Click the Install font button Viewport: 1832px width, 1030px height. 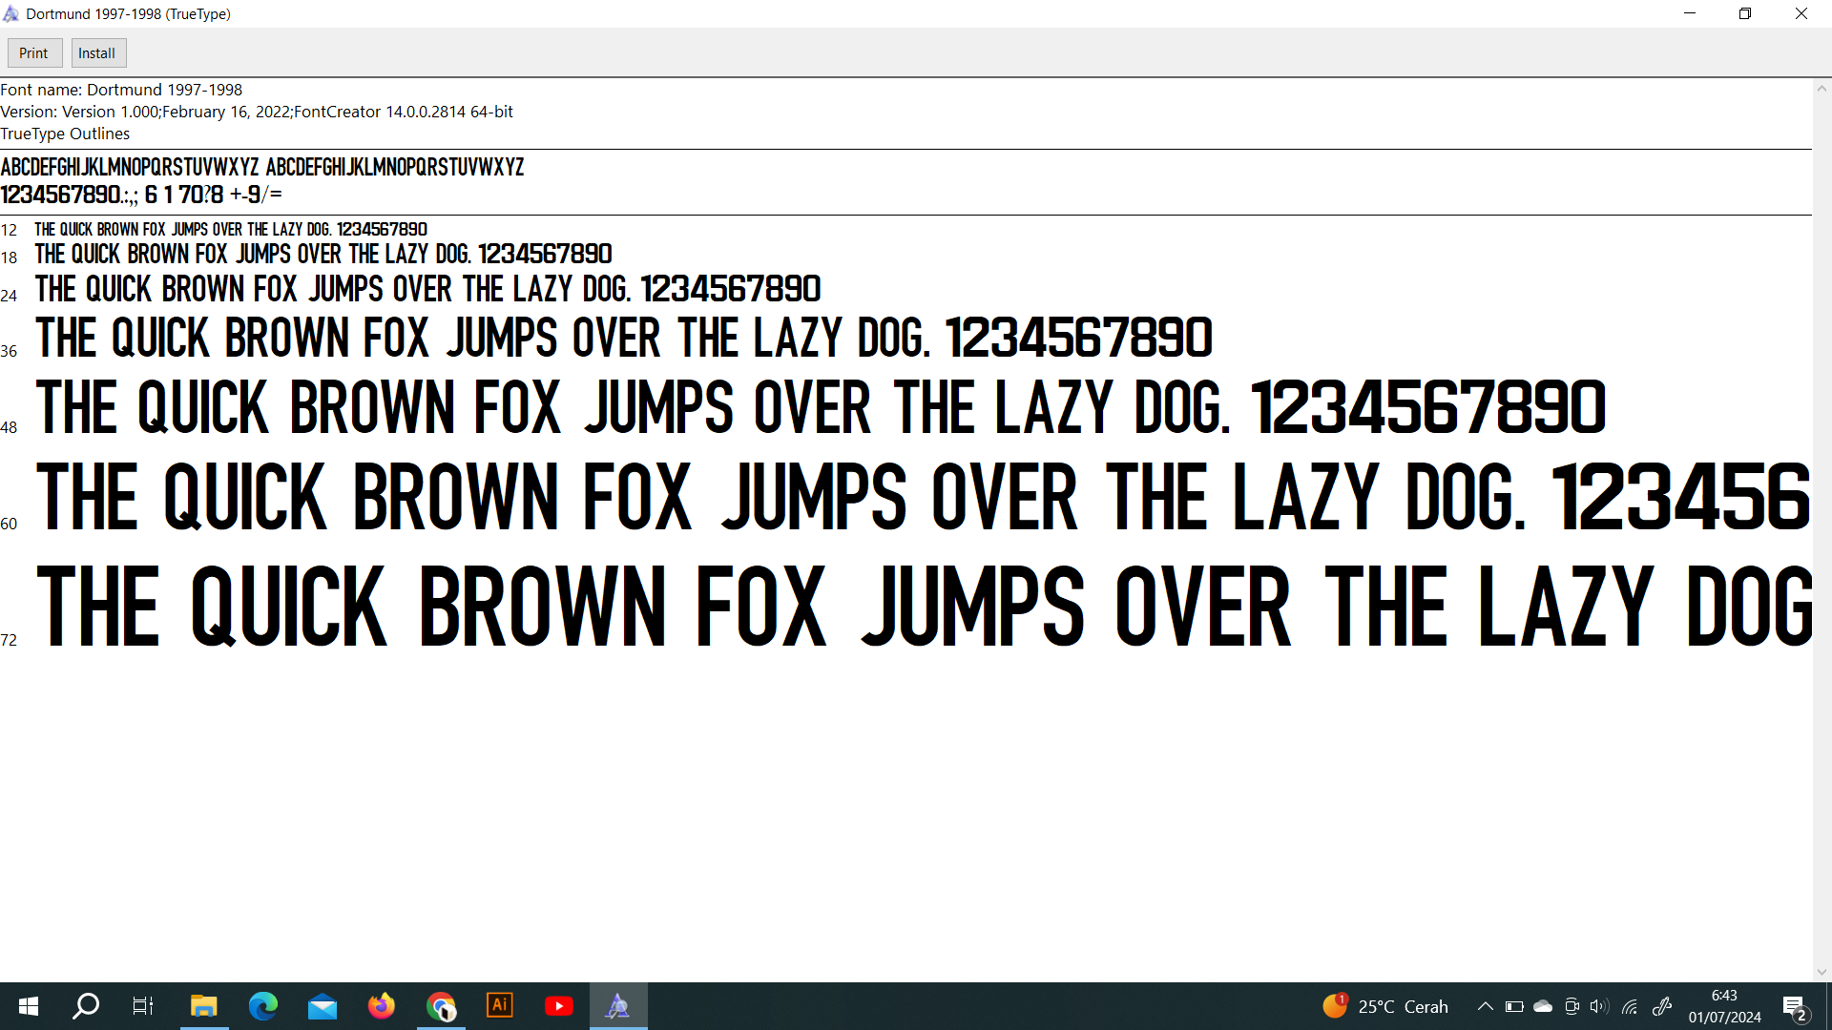click(97, 53)
